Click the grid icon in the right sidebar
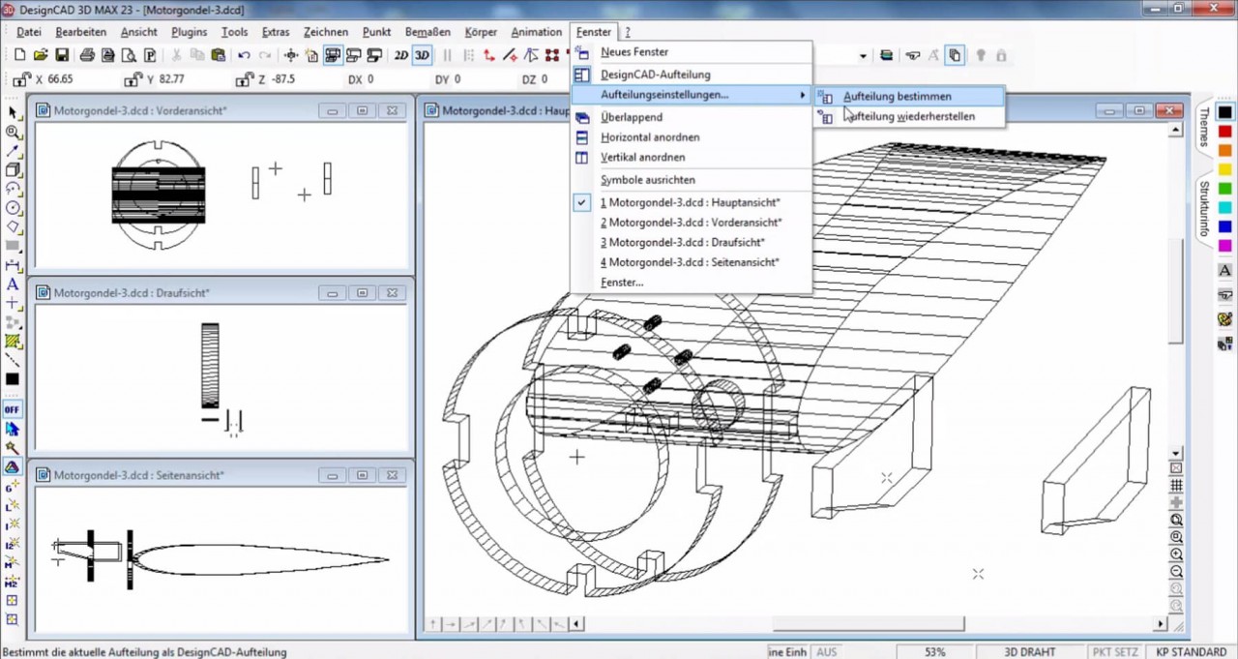1238x659 pixels. coord(1176,486)
